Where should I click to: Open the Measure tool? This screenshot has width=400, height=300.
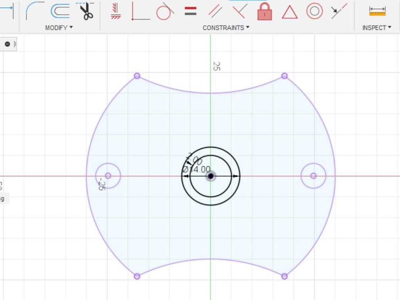[x=377, y=11]
